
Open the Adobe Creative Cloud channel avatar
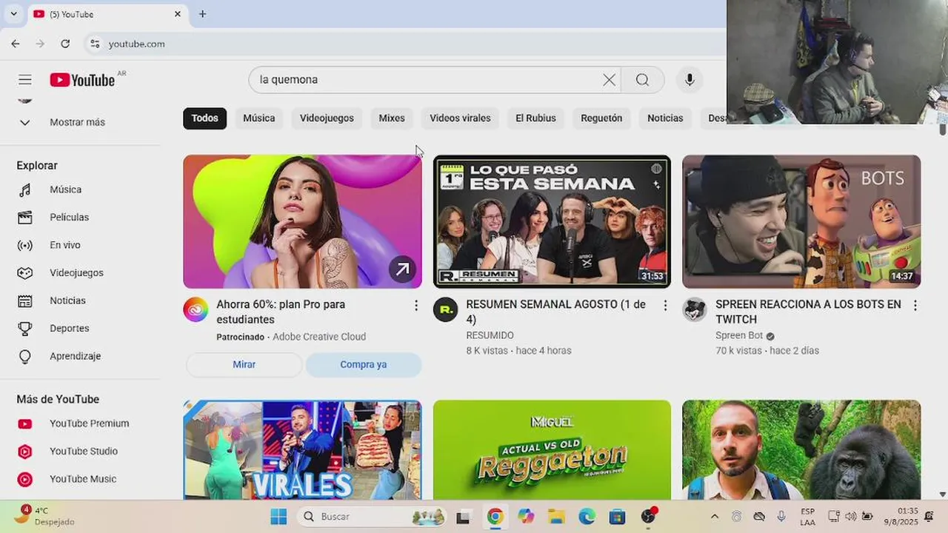point(196,309)
